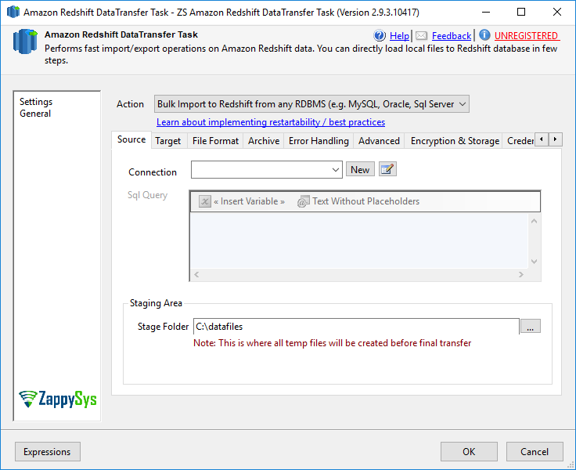
Task: Click the Help question mark icon
Action: tap(380, 36)
